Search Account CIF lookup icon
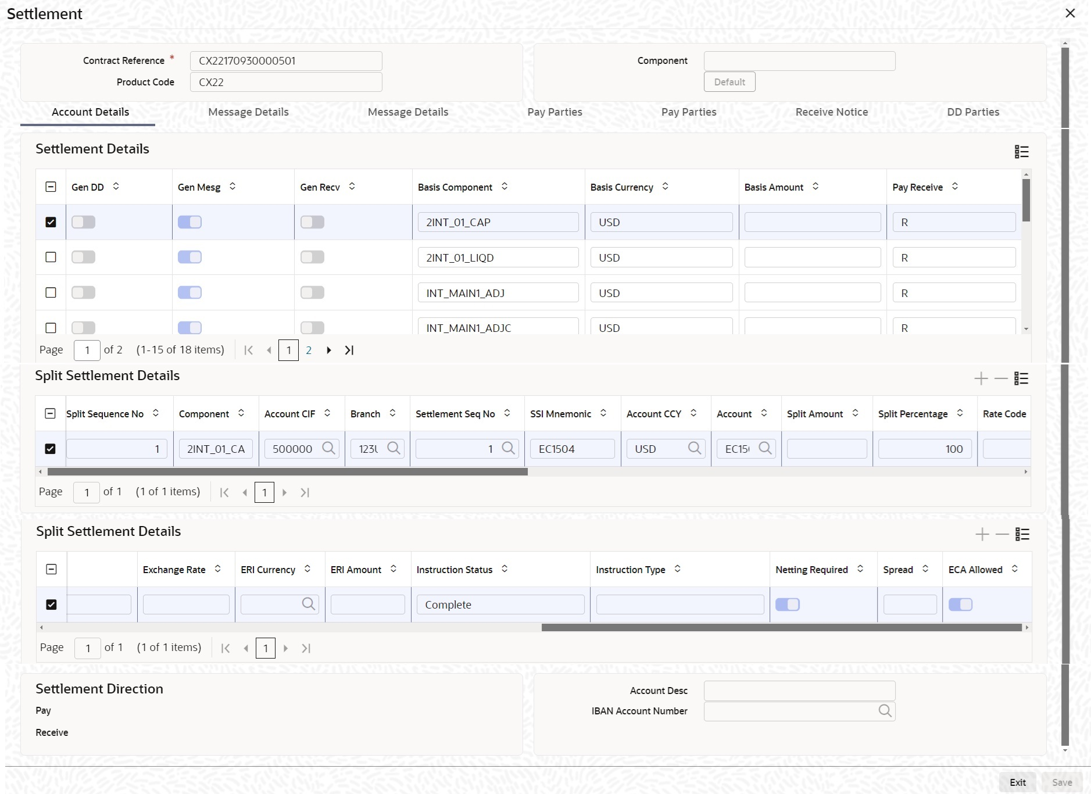This screenshot has width=1091, height=794. (x=328, y=448)
